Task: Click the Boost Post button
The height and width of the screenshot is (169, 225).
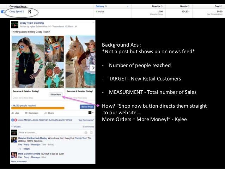Action: point(87,107)
